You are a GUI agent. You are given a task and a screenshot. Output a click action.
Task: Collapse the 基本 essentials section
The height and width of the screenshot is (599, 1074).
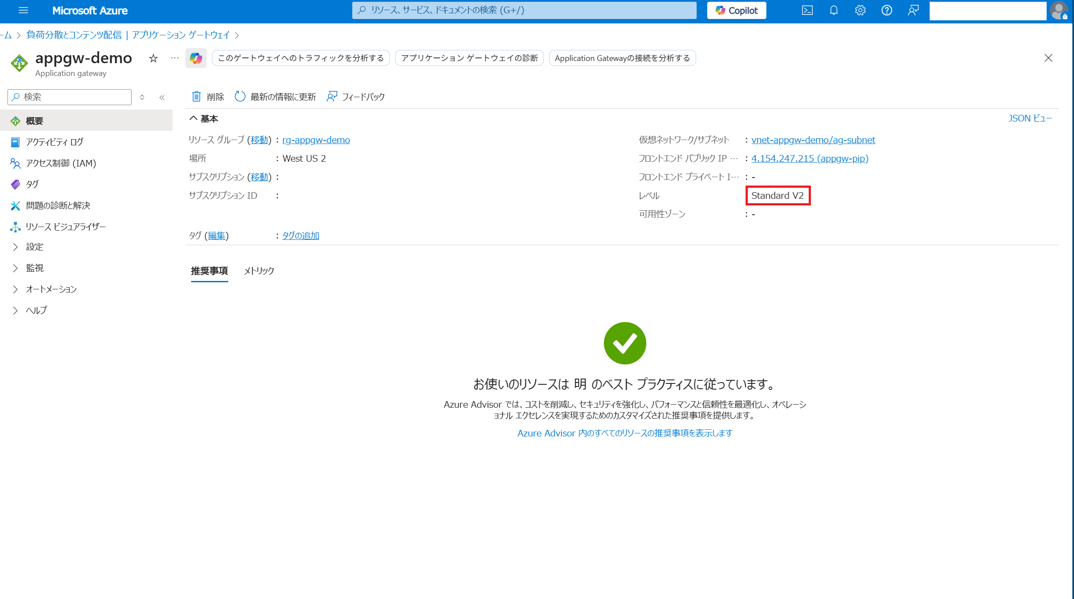click(193, 118)
